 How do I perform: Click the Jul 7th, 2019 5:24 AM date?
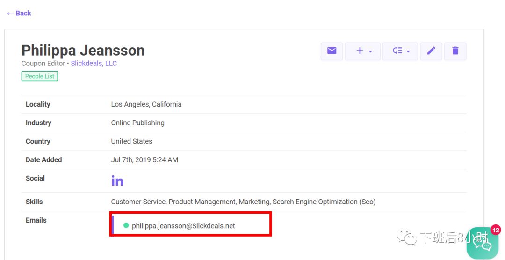144,160
